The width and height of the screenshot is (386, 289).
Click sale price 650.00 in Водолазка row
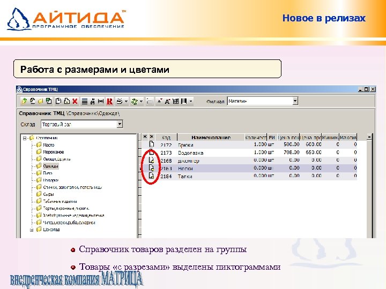click(314, 153)
